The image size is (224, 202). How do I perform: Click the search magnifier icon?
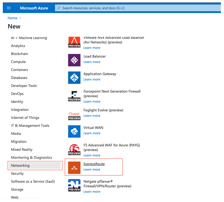59,8
